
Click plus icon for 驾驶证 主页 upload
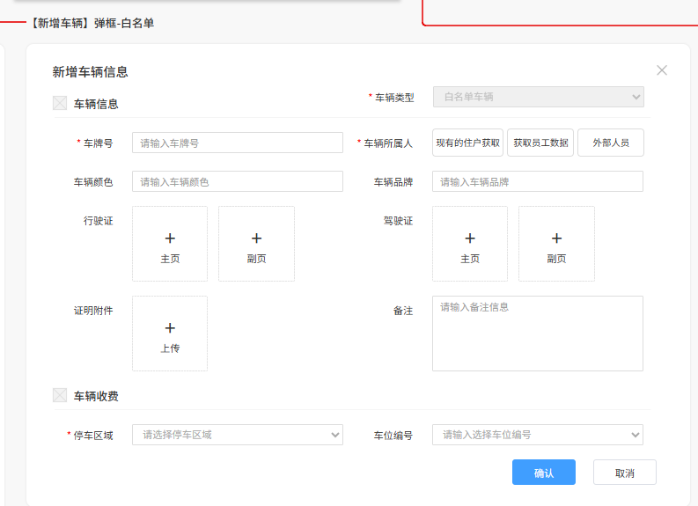click(470, 238)
